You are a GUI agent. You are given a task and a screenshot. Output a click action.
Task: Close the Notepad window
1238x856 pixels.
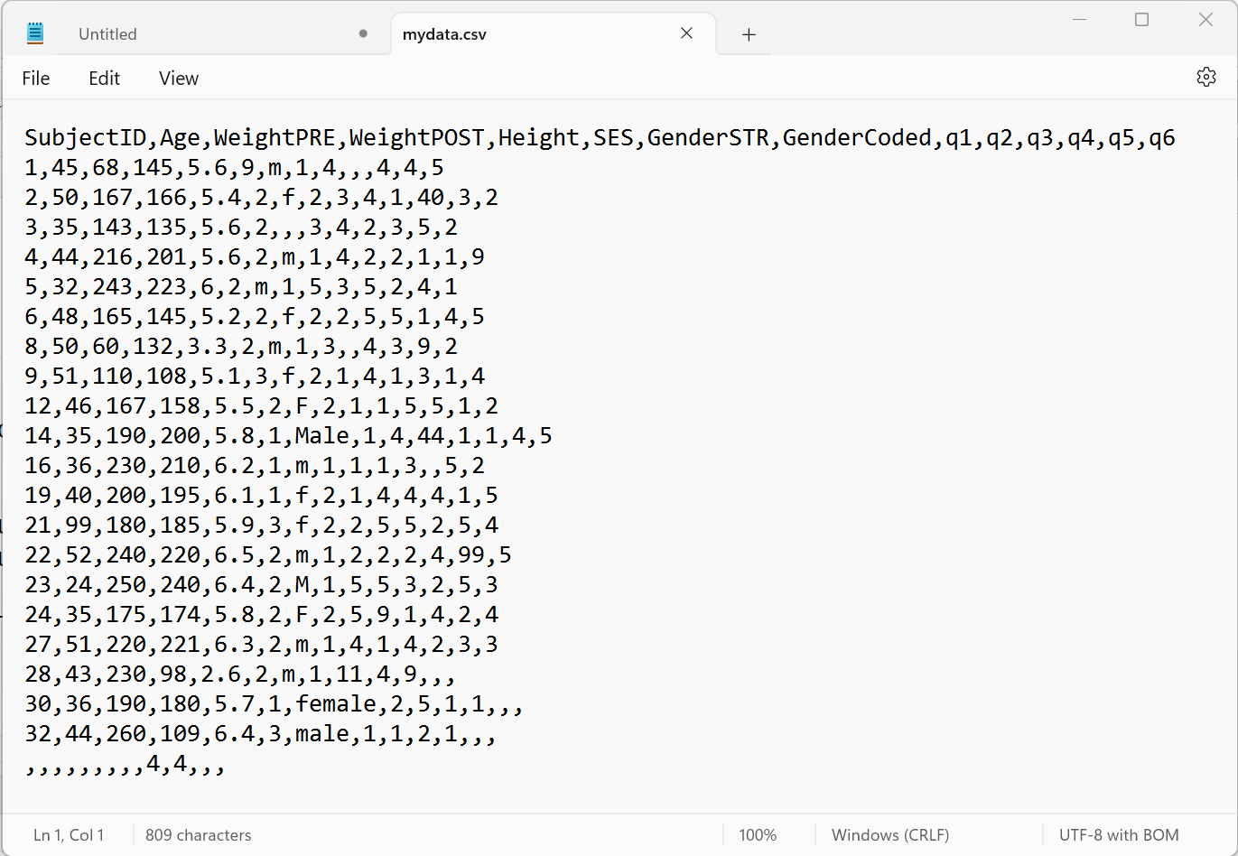pyautogui.click(x=1205, y=20)
